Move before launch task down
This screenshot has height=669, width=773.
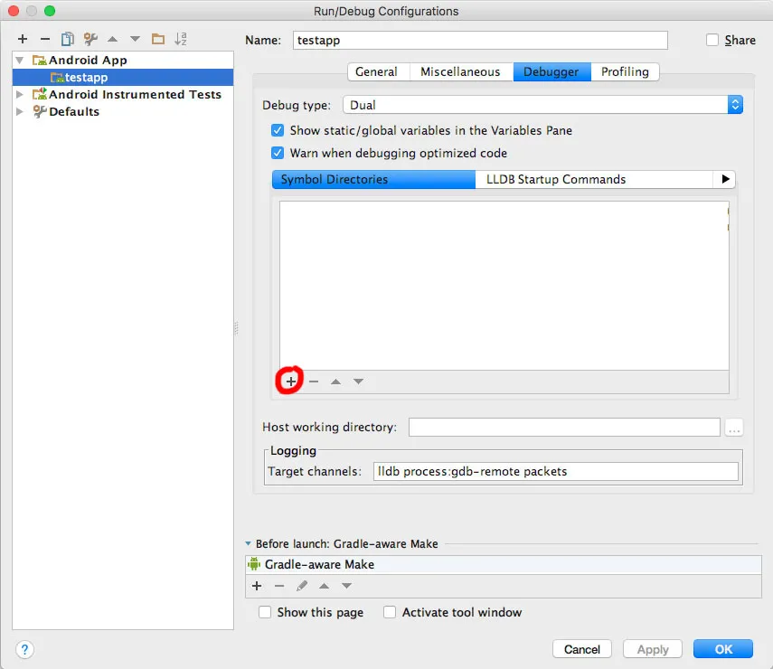(347, 586)
